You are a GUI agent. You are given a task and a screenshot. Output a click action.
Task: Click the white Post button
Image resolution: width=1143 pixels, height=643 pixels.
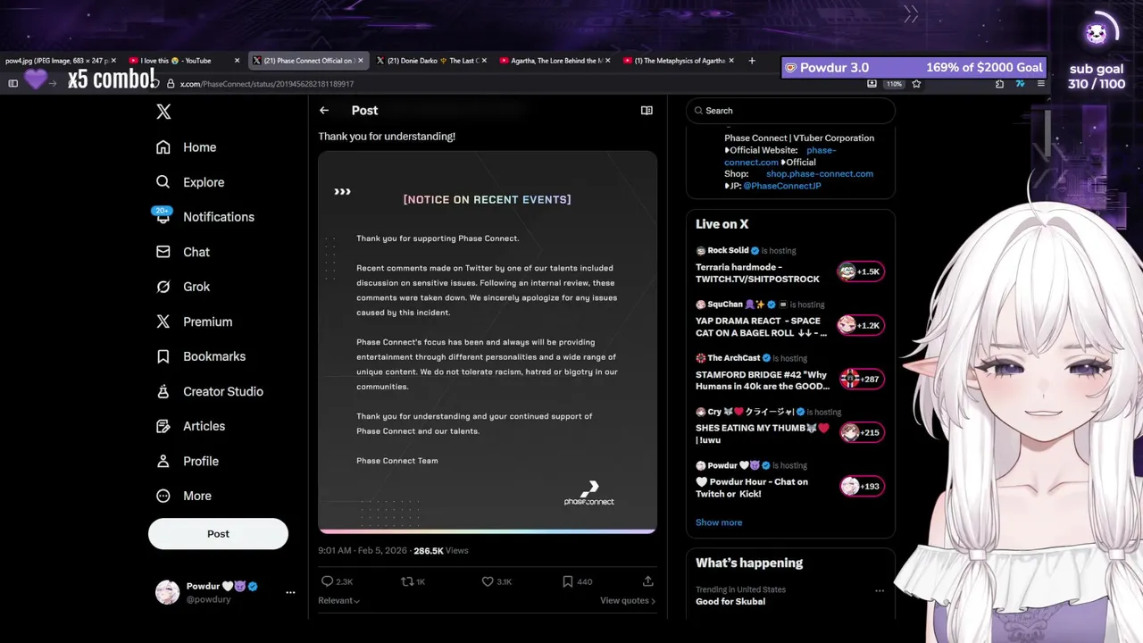[x=218, y=533]
